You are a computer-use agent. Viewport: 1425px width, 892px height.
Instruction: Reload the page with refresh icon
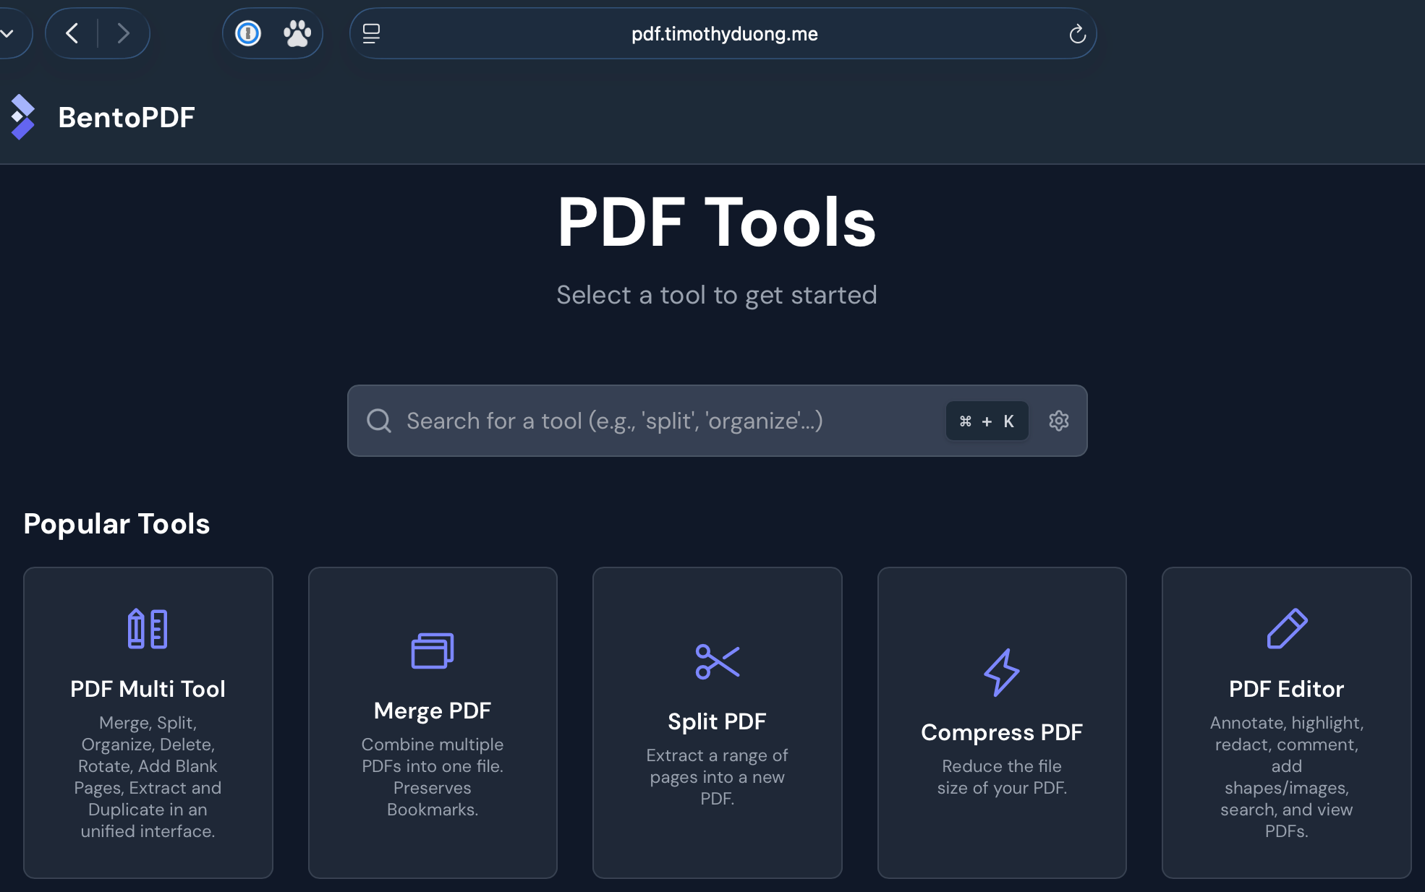pos(1077,34)
